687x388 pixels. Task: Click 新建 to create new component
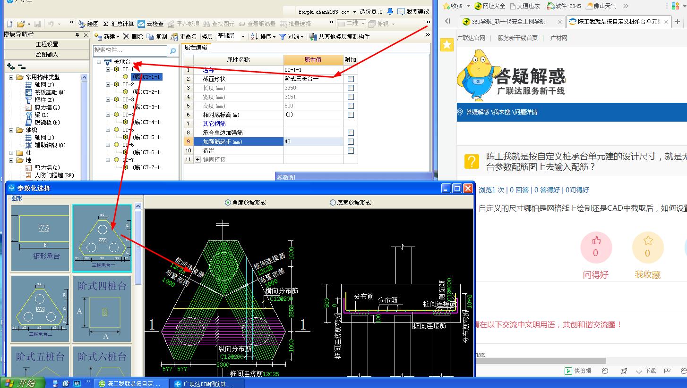point(106,36)
